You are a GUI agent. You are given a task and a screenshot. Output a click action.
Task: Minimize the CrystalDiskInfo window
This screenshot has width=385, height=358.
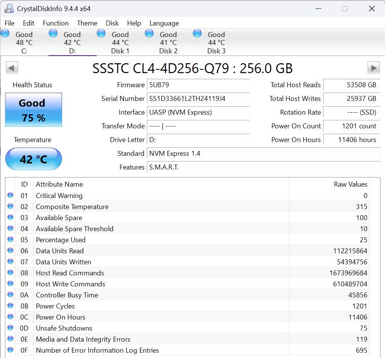coord(319,9)
